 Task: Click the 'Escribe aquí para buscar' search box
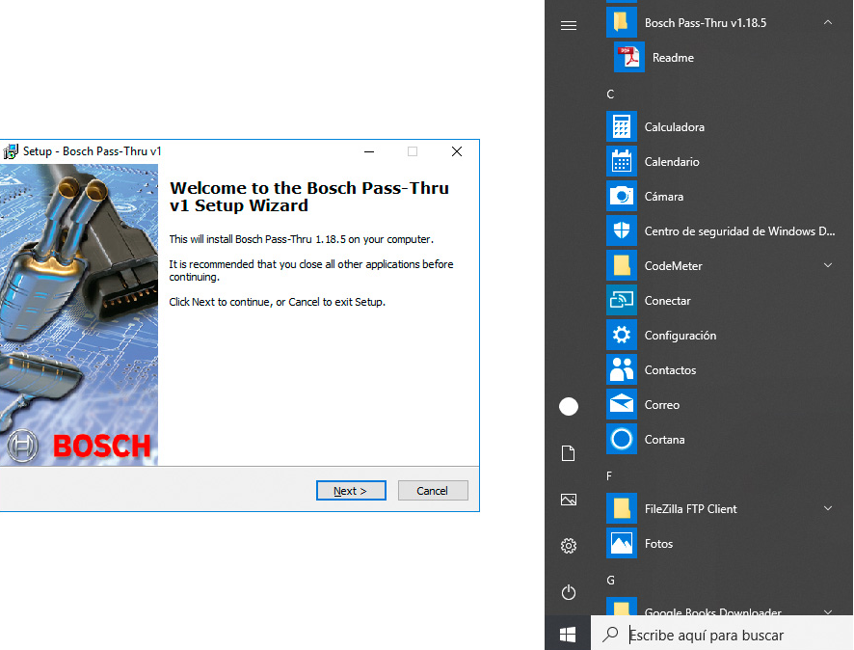pyautogui.click(x=722, y=635)
